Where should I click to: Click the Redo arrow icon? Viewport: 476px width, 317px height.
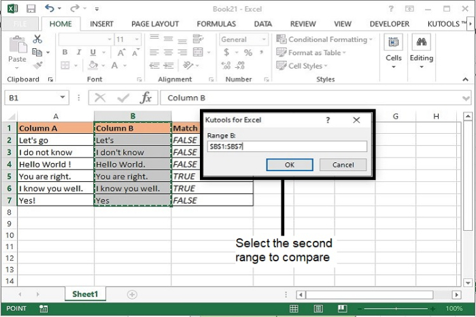74,8
